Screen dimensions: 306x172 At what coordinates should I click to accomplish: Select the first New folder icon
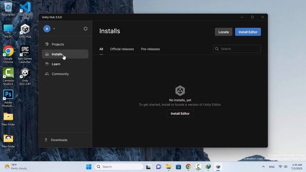point(8,119)
